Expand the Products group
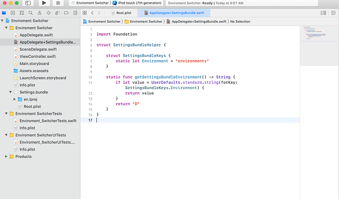The image size is (339, 199). click(x=6, y=156)
